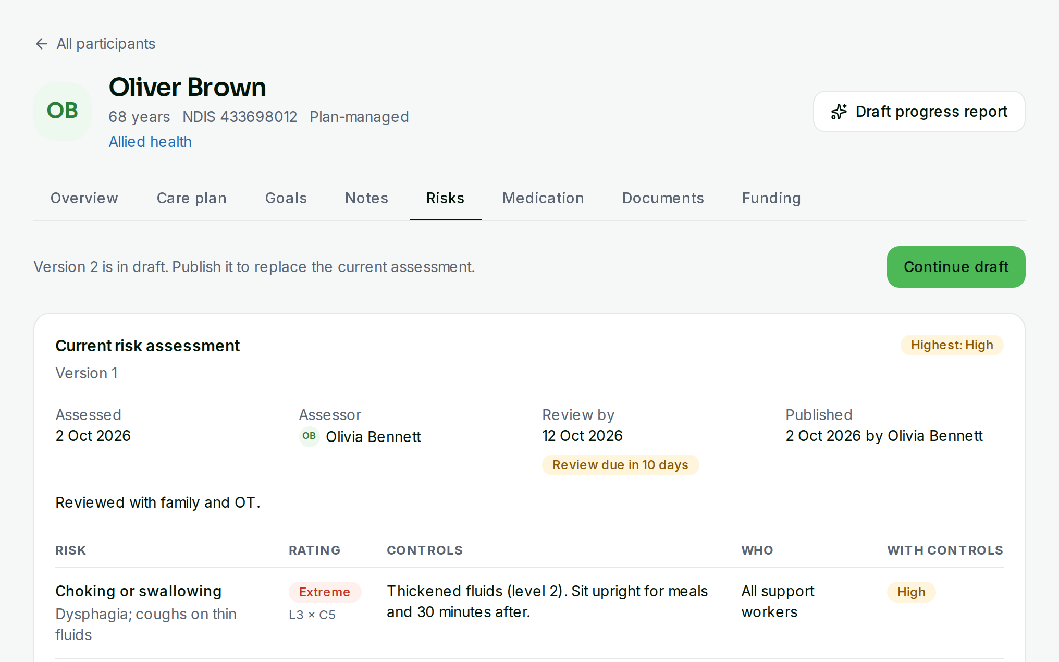This screenshot has height=662, width=1059.
Task: Click the Choking or swallowing risk name
Action: coord(139,591)
